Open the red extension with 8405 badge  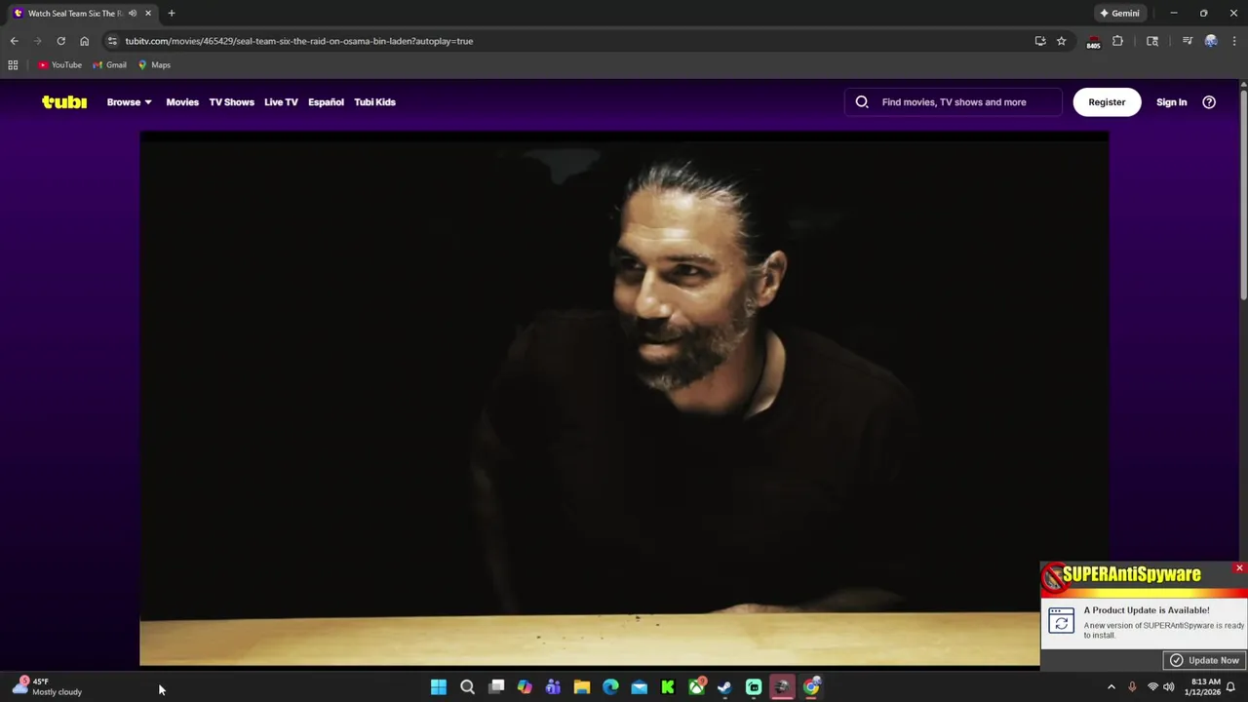point(1093,42)
